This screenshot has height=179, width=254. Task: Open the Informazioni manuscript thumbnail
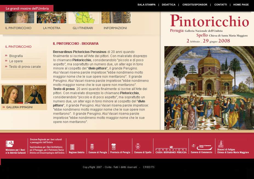pos(116,17)
